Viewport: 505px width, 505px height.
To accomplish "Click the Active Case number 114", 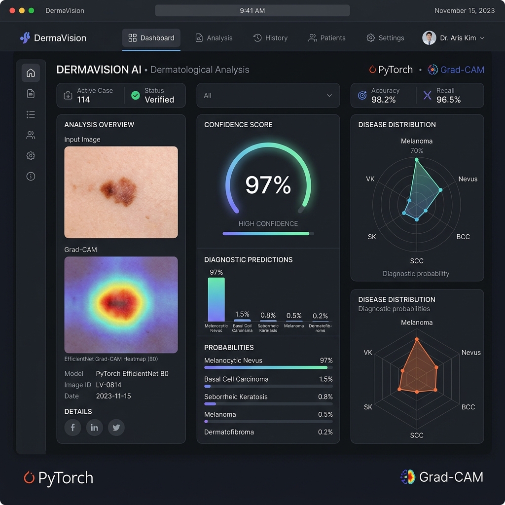I will [83, 100].
